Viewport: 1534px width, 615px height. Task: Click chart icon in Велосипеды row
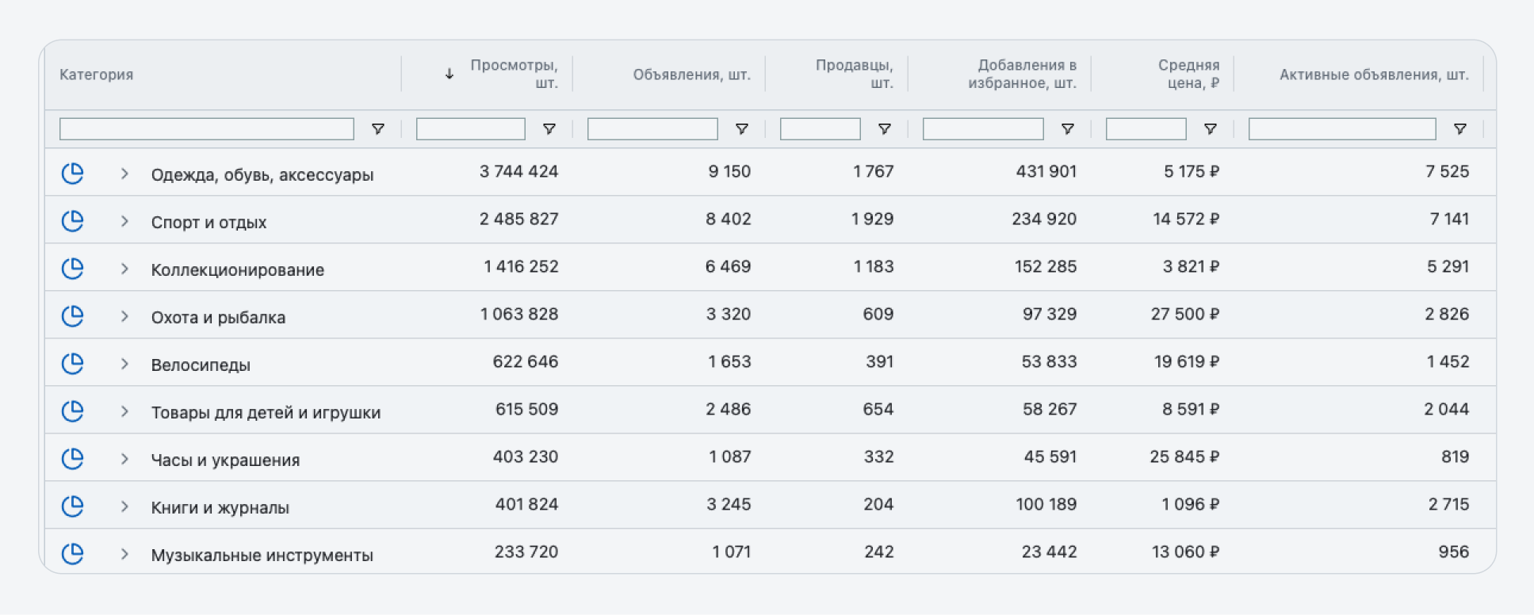[73, 363]
